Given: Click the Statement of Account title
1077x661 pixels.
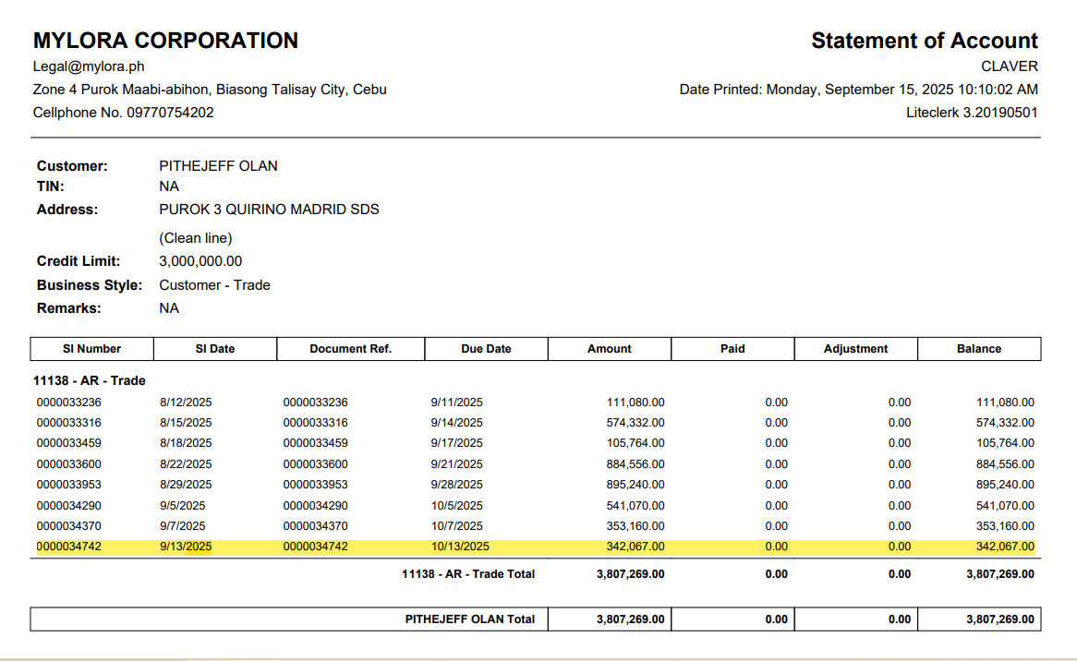Looking at the screenshot, I should coord(924,41).
